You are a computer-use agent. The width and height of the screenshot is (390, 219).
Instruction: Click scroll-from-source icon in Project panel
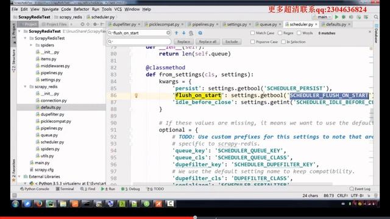pyautogui.click(x=82, y=24)
